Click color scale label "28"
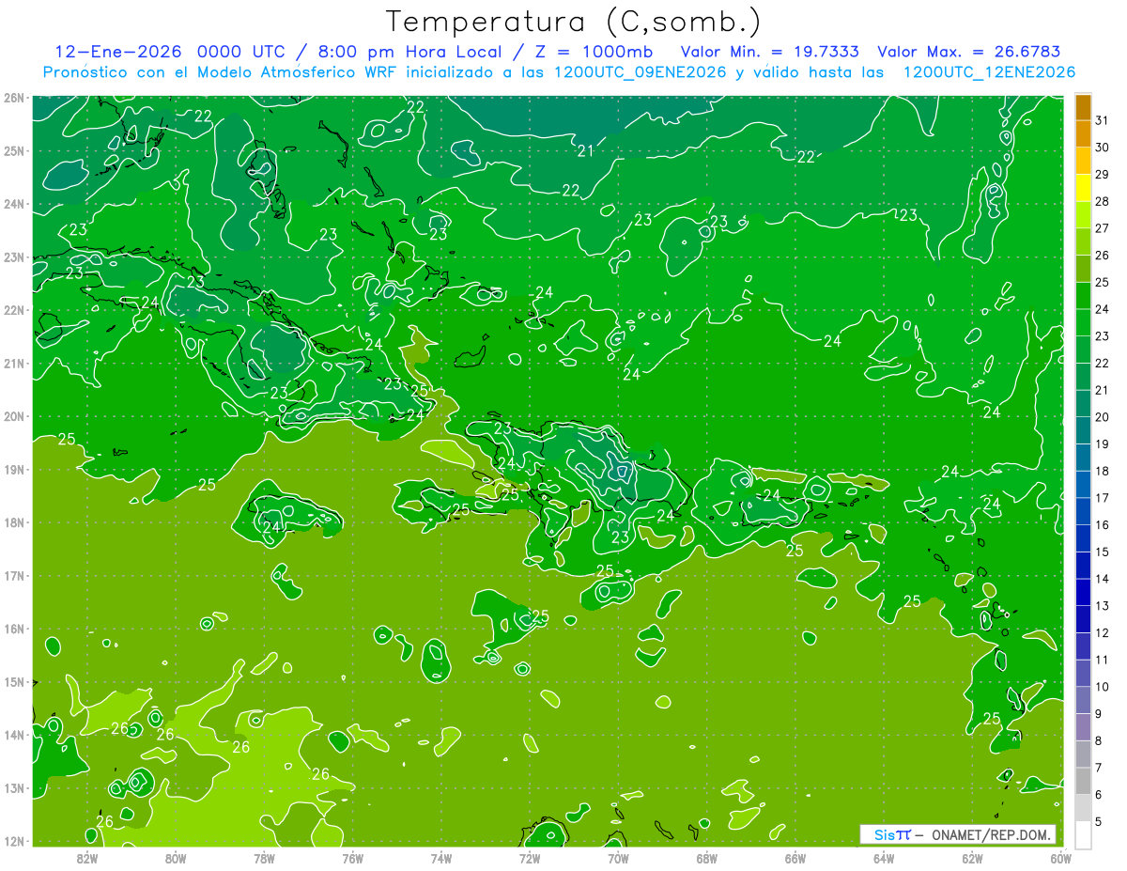The image size is (1127, 871). [x=1103, y=201]
